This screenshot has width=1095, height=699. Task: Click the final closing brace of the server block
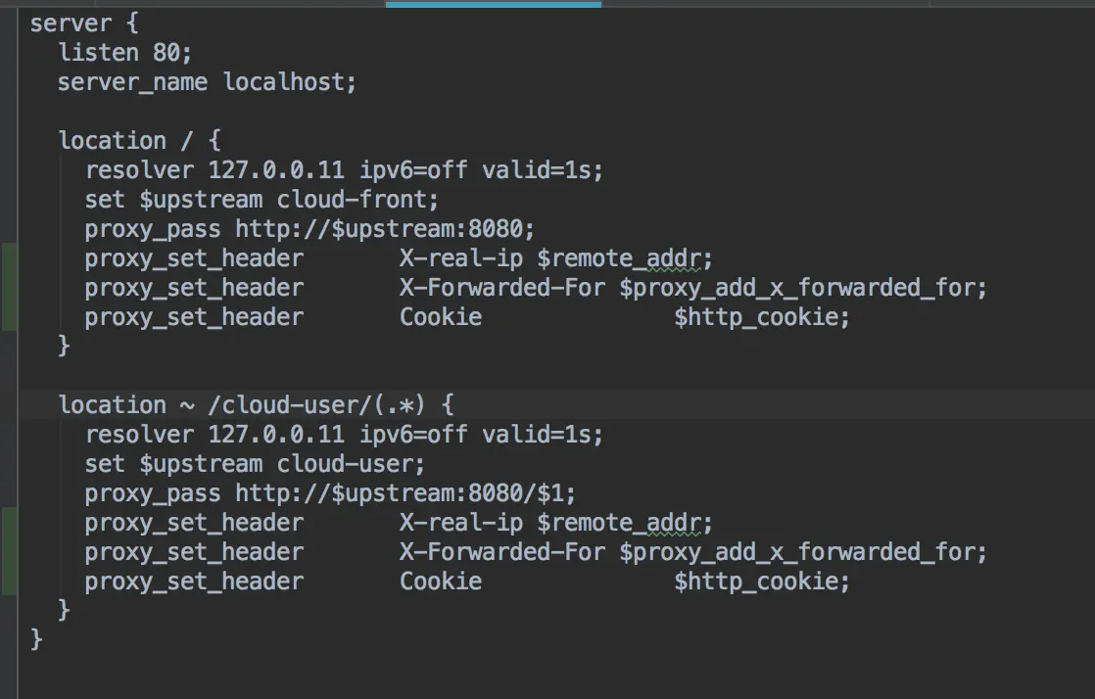click(36, 639)
